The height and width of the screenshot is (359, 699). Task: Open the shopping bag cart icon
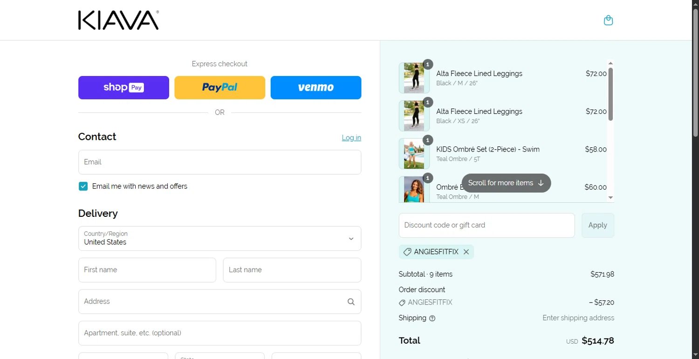click(x=608, y=20)
